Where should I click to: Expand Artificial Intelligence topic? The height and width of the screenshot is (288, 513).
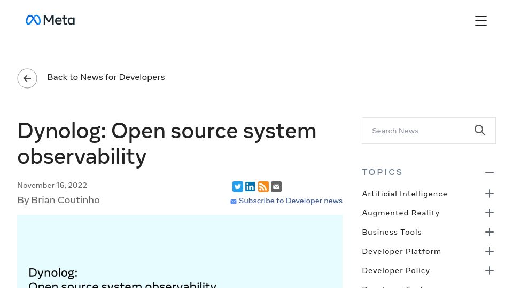[x=489, y=194]
